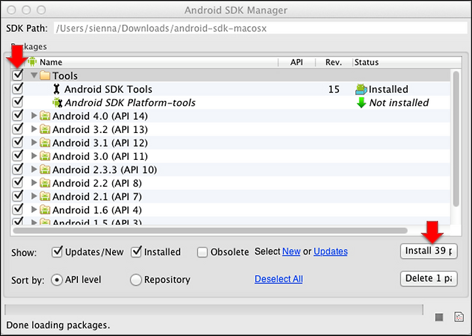
Task: Select the Android SDK Platform-tools row text
Action: (x=130, y=103)
